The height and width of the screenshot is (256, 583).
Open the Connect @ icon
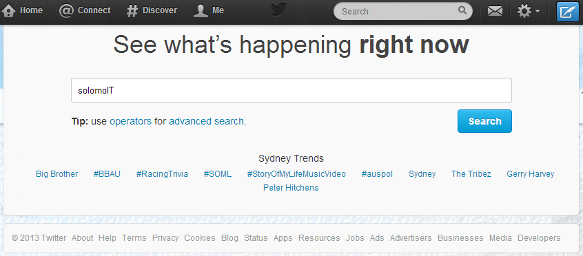pos(66,11)
